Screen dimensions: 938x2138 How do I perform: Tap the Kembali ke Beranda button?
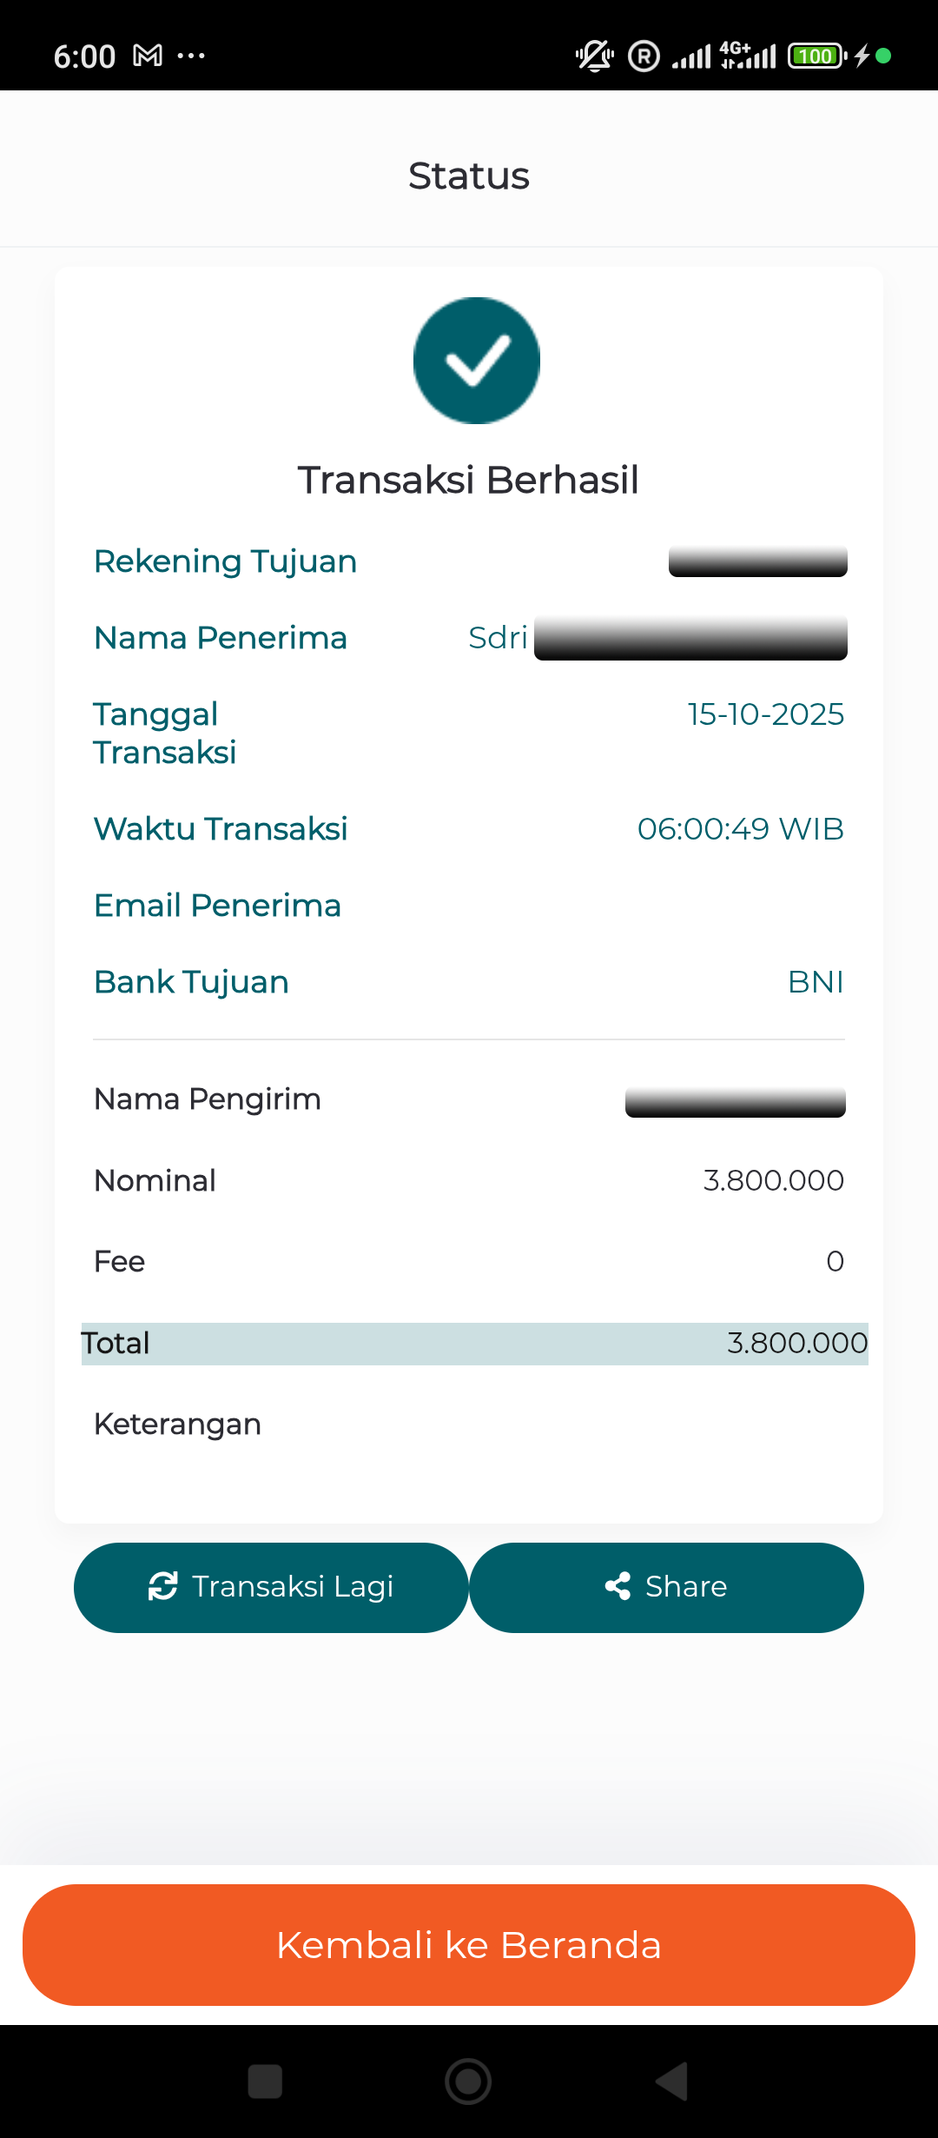[x=469, y=1945]
